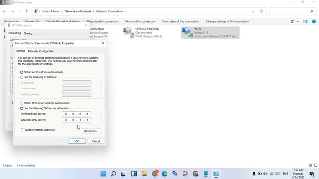Image resolution: width=319 pixels, height=179 pixels.
Task: Click View status of this connection
Action: [180, 21]
